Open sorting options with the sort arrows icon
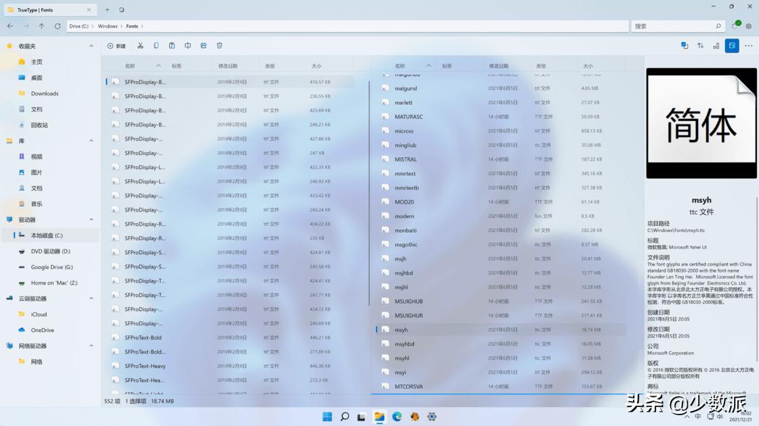759x426 pixels. pyautogui.click(x=700, y=45)
